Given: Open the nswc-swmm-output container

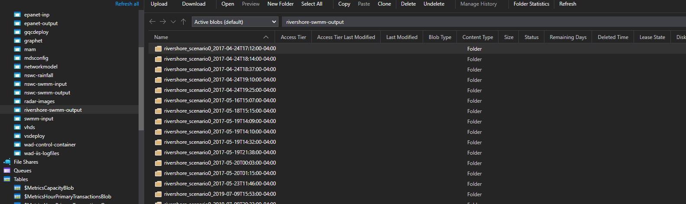Looking at the screenshot, I should 47,93.
